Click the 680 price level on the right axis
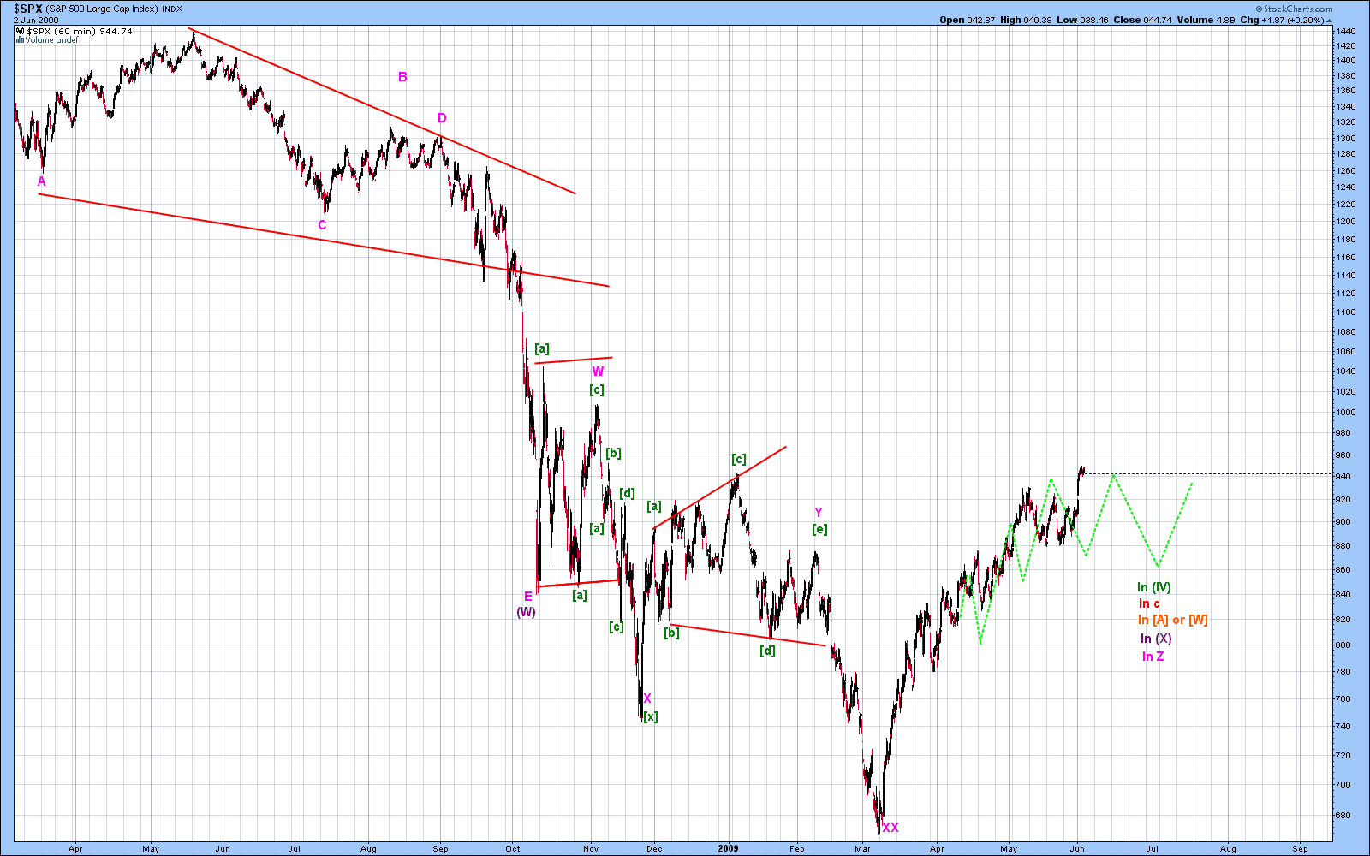The height and width of the screenshot is (856, 1370). click(1343, 815)
